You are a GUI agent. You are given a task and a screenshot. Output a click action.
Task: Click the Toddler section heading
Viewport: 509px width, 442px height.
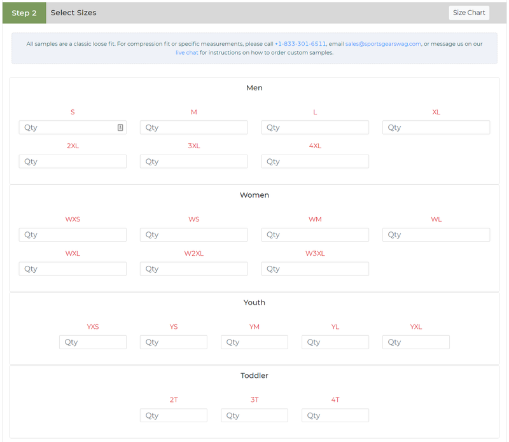[x=254, y=375]
